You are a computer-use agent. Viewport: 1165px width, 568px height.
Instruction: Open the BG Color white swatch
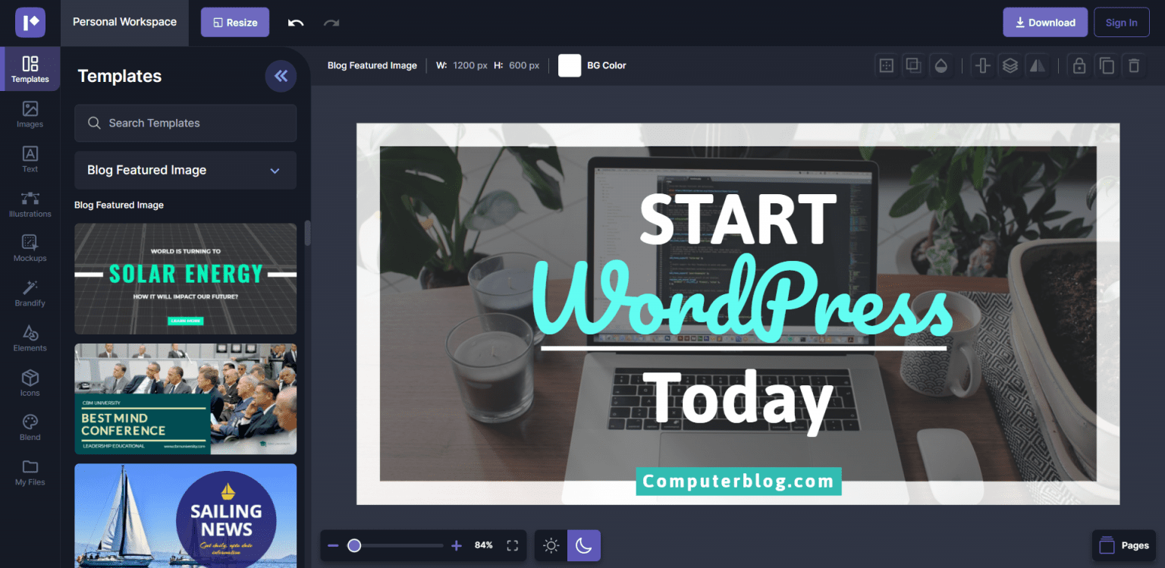point(570,65)
